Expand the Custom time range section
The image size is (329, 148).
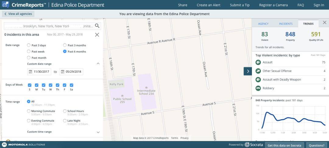click(x=98, y=132)
